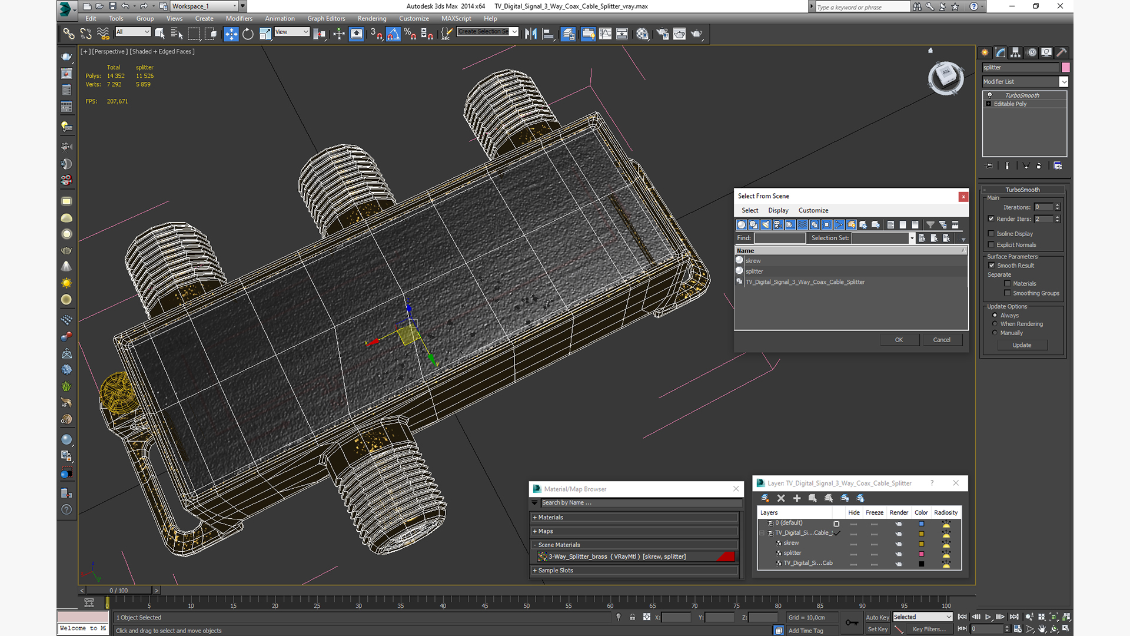
Task: Expand the Materials group in browser
Action: [550, 518]
